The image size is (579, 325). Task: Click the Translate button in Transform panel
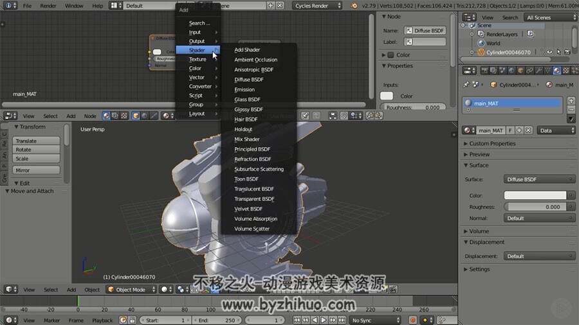tap(36, 141)
